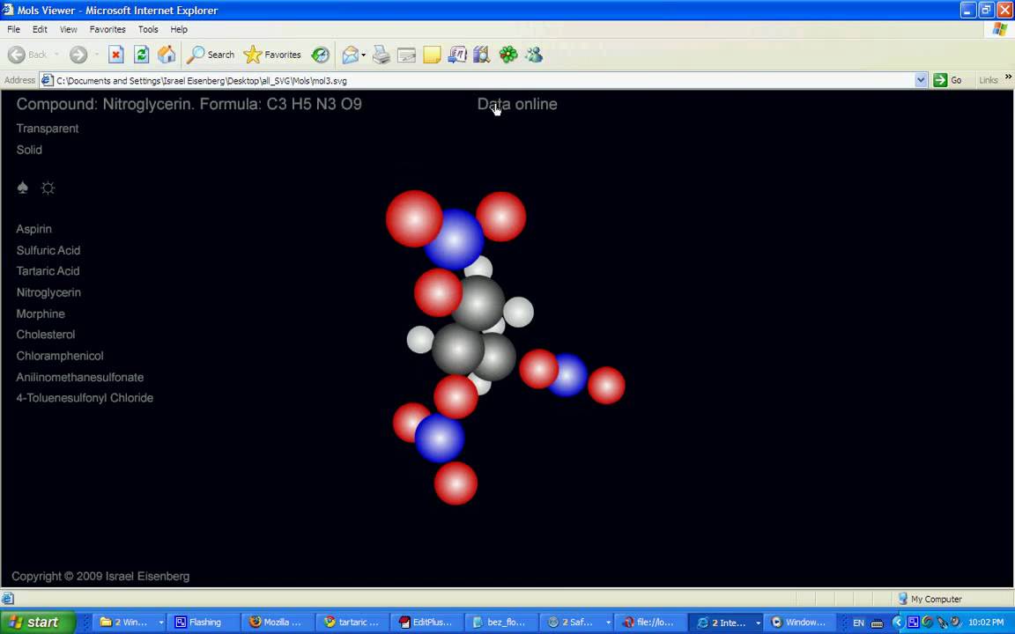Expand the grouped Safari taskbar item
The width and height of the screenshot is (1015, 634).
click(x=577, y=623)
